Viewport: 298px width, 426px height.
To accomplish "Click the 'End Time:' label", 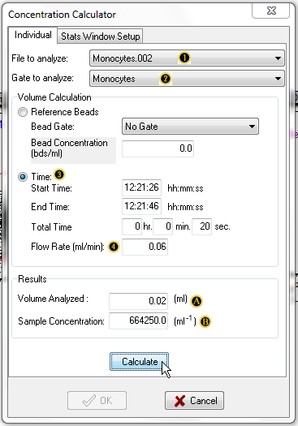I will pos(50,207).
